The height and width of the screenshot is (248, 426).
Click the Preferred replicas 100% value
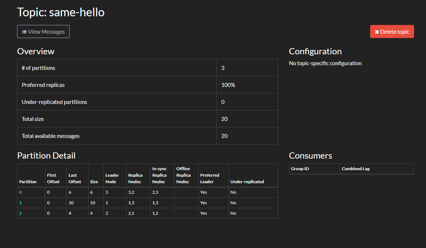pos(228,85)
